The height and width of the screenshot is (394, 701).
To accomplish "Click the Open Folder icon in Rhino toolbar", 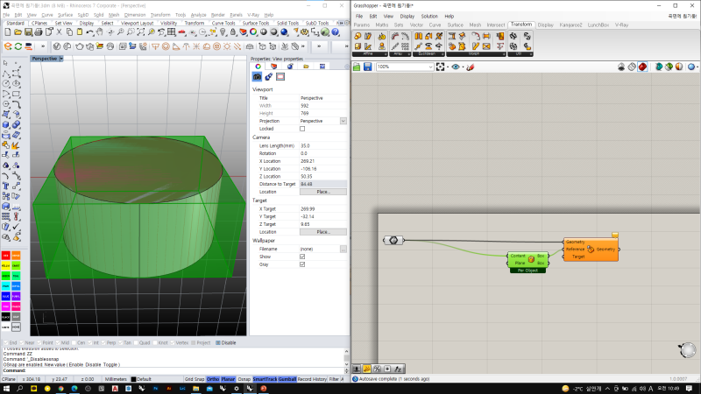I will [x=18, y=32].
